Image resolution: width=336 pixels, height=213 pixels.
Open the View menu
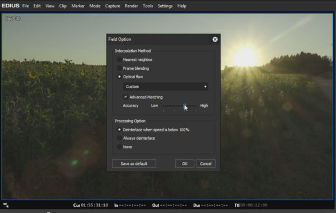(50, 6)
